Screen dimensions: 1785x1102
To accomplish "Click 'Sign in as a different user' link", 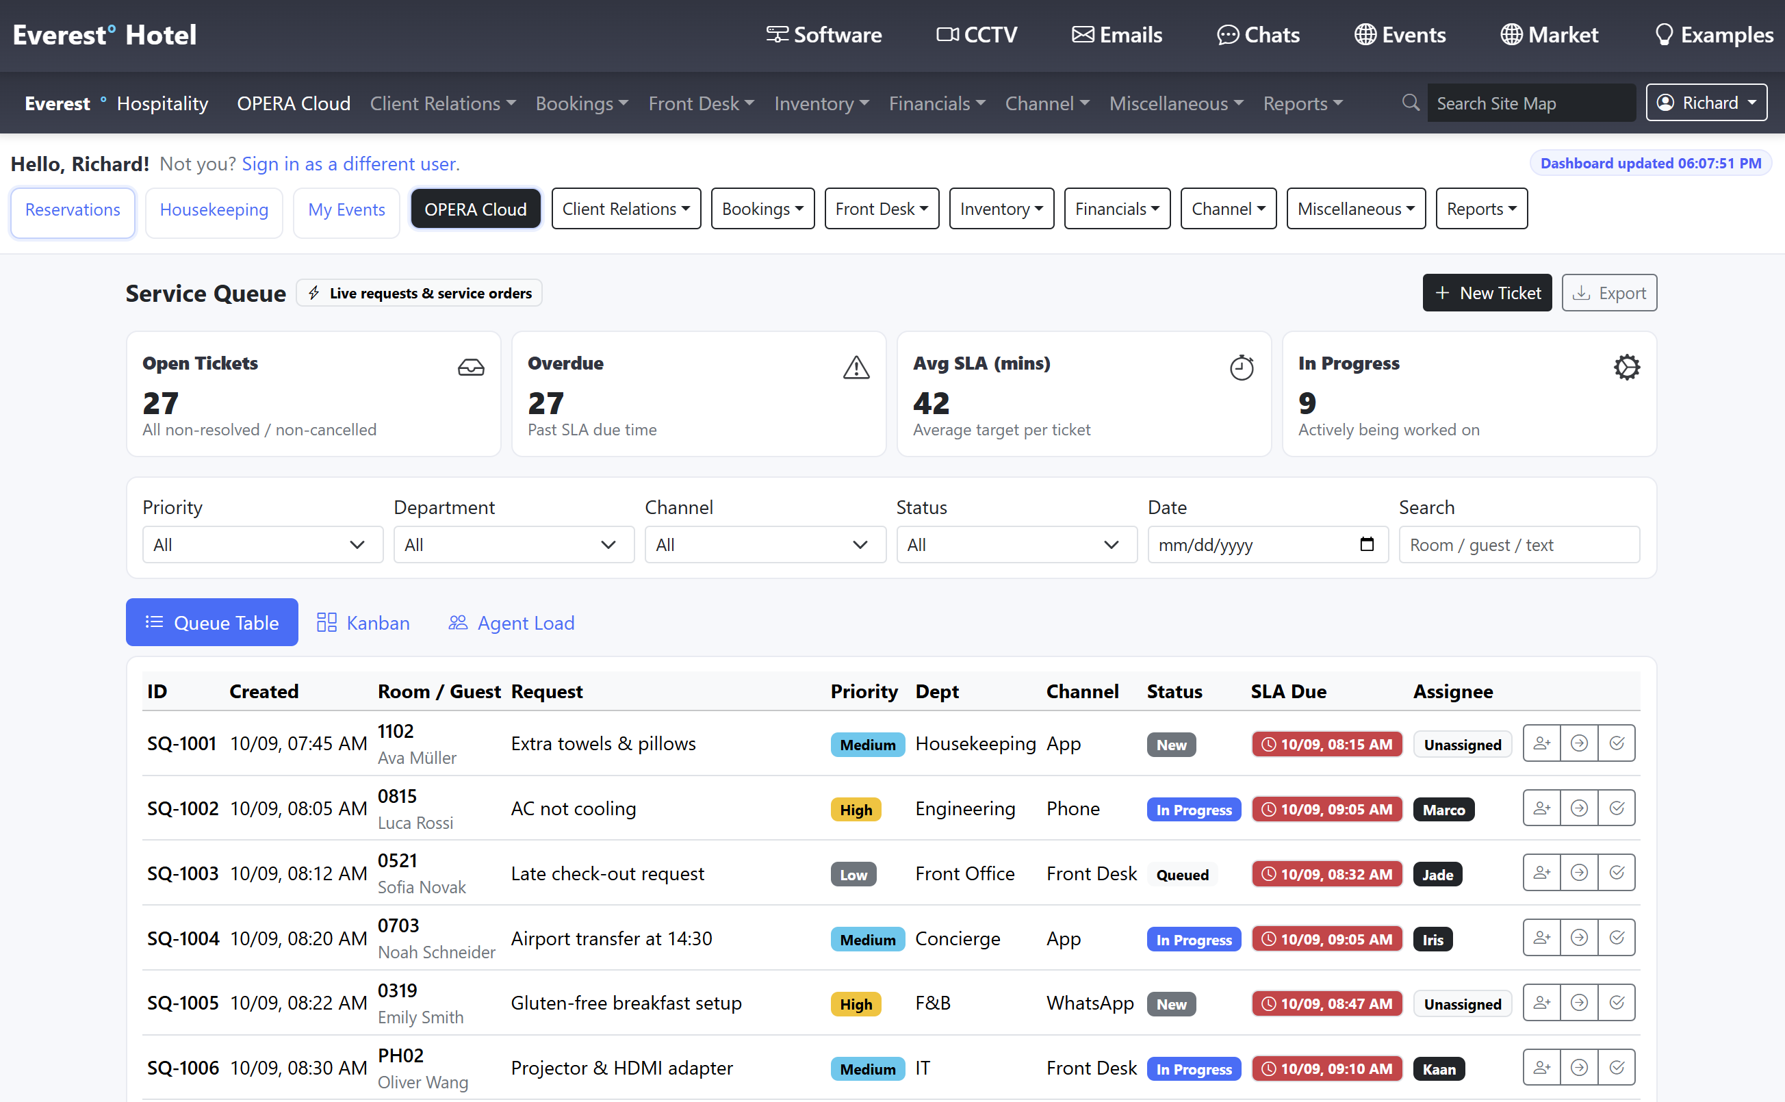I will point(350,164).
